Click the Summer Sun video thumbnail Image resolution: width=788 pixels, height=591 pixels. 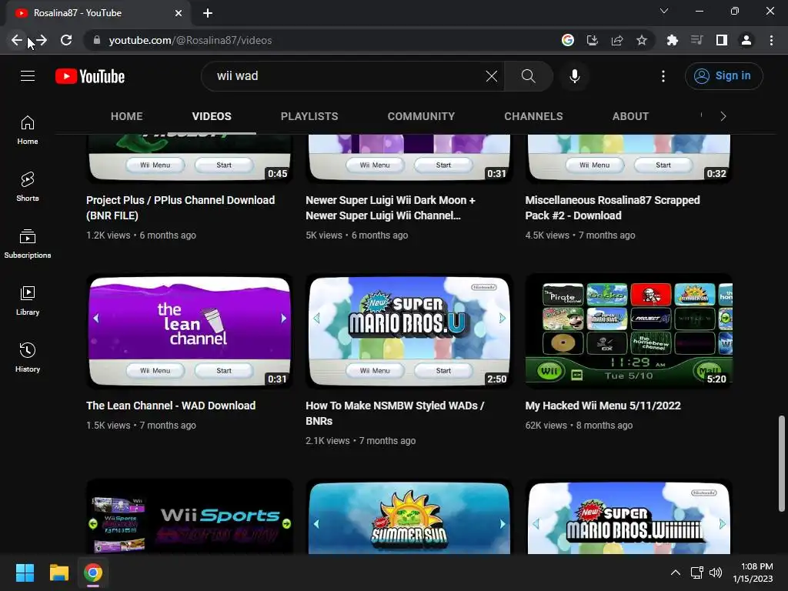tap(409, 517)
